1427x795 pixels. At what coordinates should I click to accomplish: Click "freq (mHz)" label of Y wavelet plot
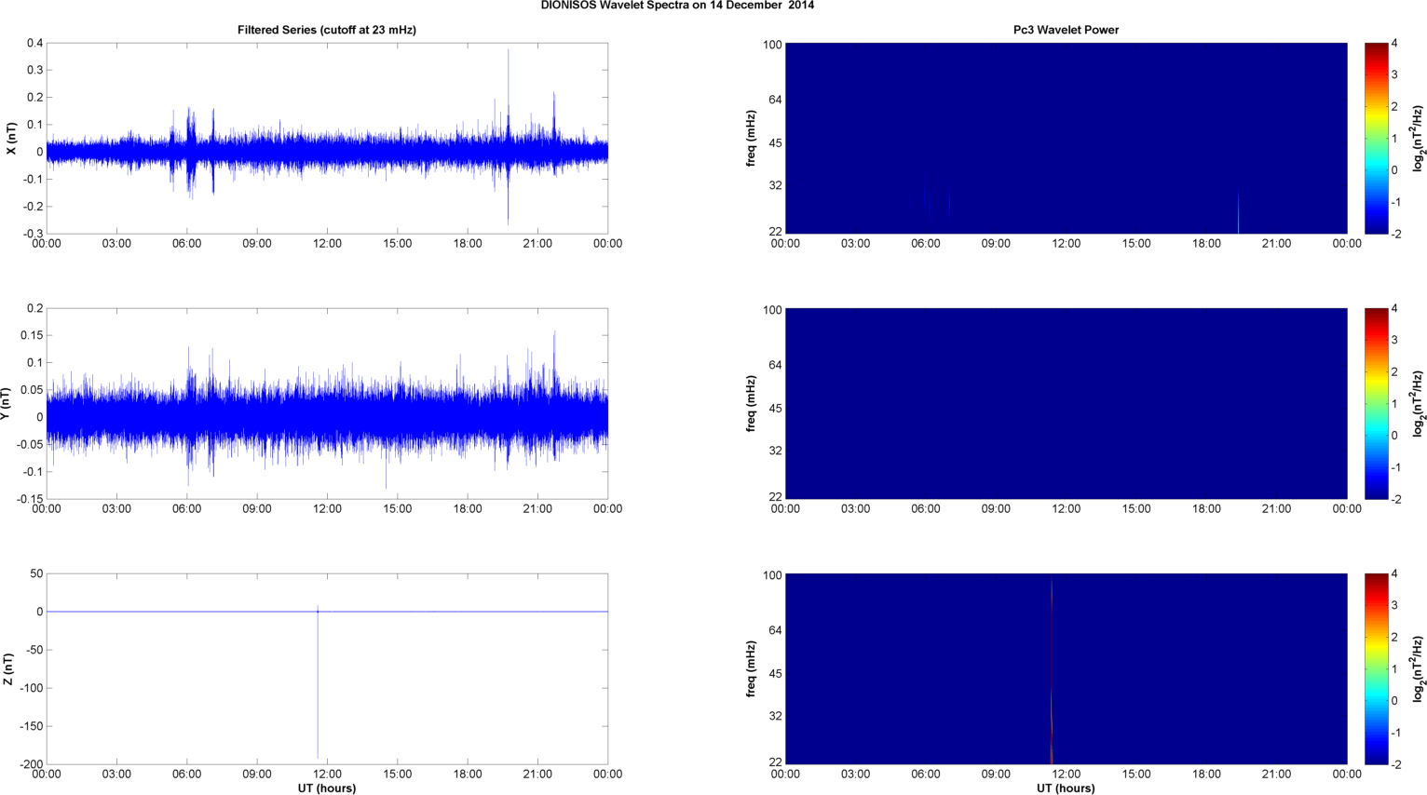pos(751,404)
